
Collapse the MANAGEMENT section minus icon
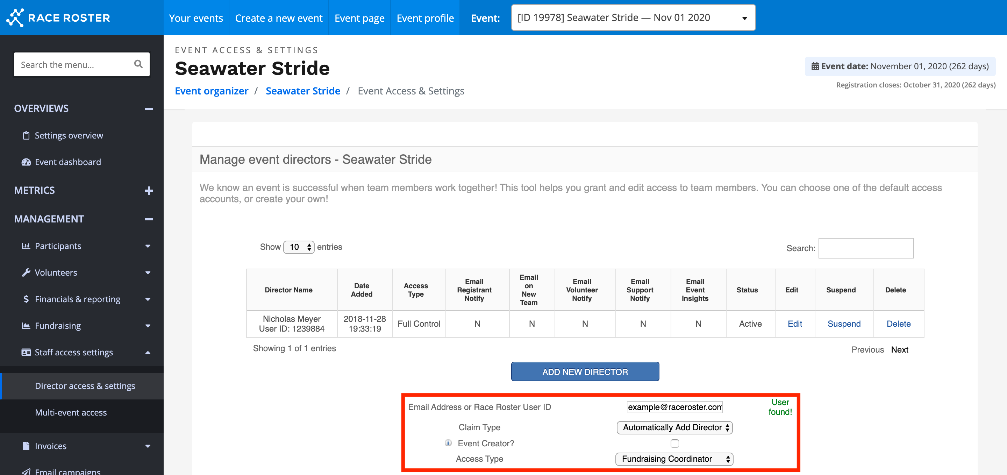[x=149, y=219]
